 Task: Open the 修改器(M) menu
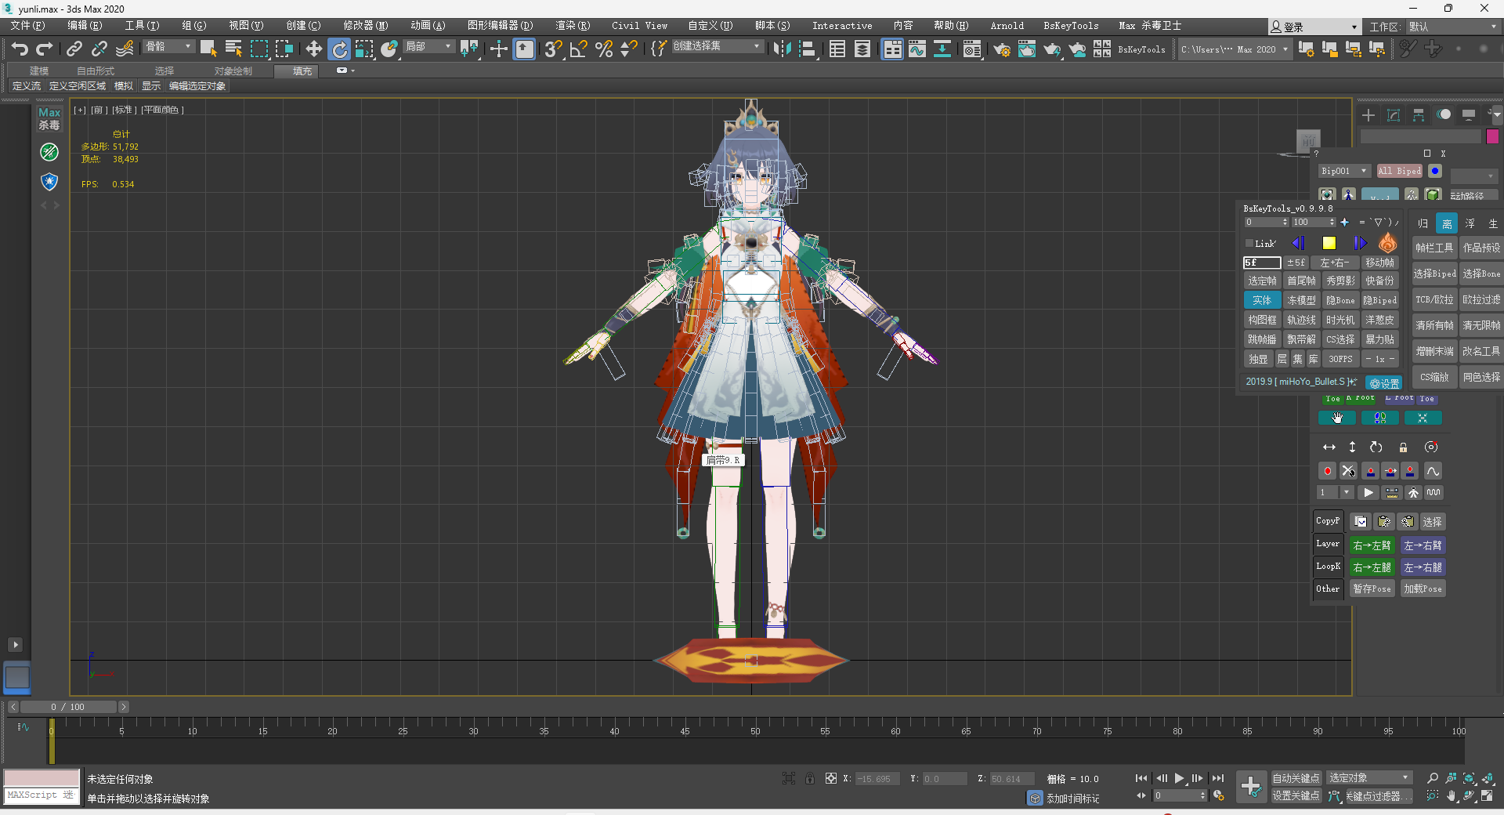365,26
